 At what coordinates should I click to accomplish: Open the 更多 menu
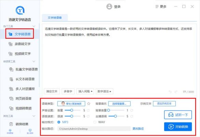[161, 7]
